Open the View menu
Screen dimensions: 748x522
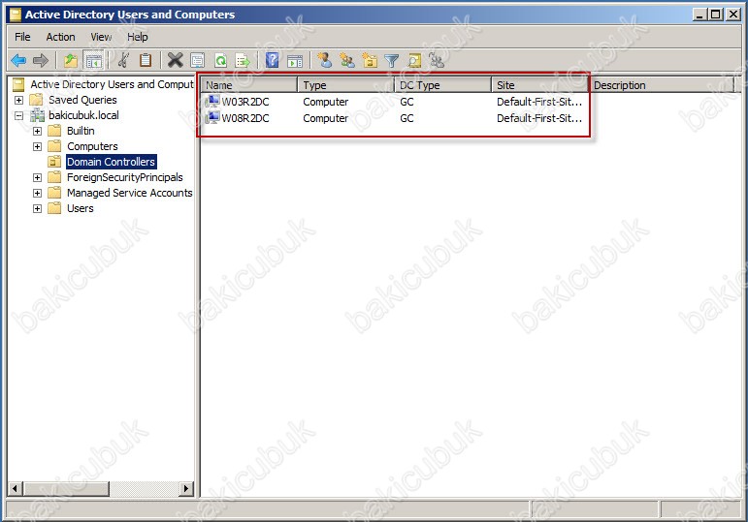click(x=101, y=37)
